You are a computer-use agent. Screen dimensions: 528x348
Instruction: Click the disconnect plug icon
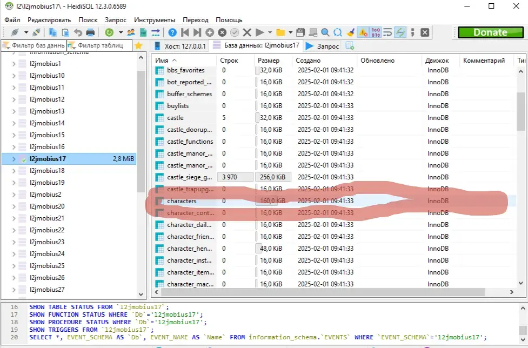[36, 32]
